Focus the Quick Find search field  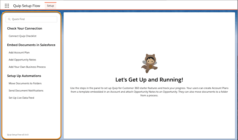[x=32, y=19]
